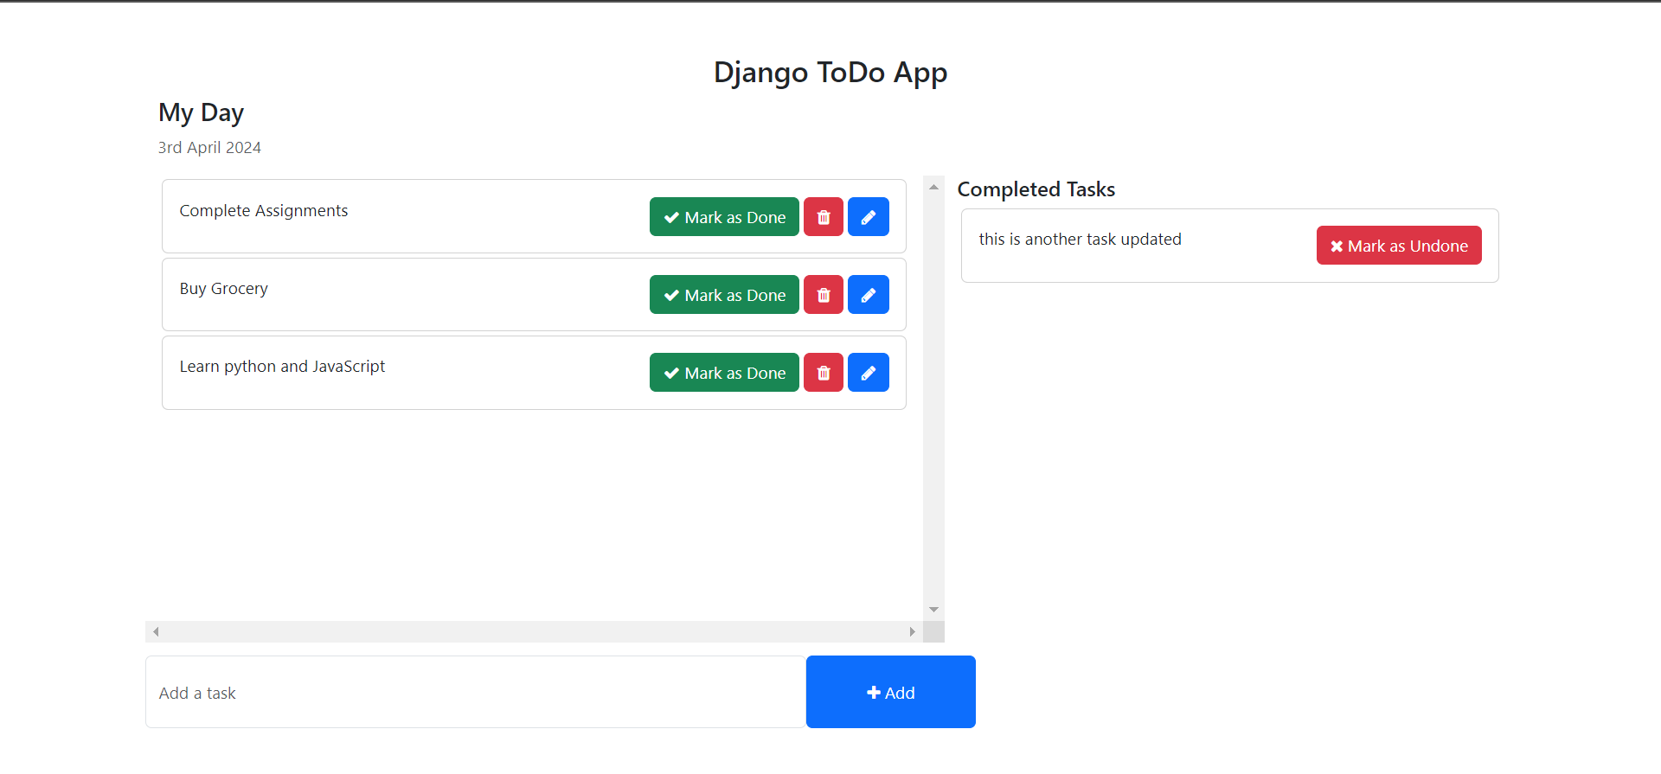Click the blue Add button
Viewport: 1661px width, 774px height.
[x=891, y=692]
